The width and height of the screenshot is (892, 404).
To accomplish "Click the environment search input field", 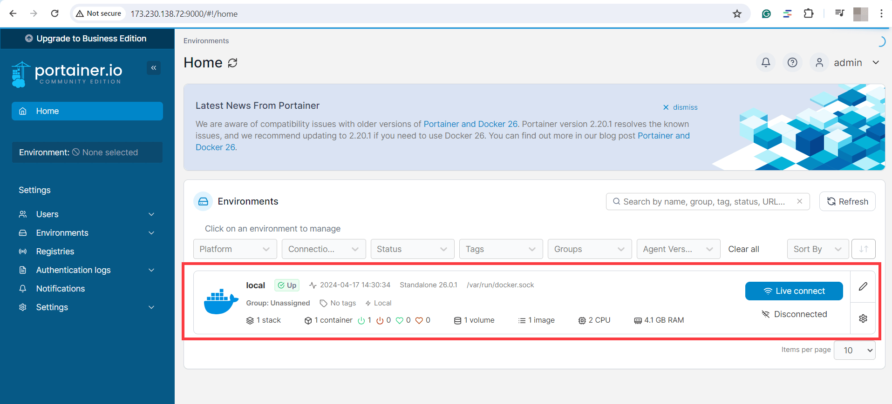I will (703, 202).
